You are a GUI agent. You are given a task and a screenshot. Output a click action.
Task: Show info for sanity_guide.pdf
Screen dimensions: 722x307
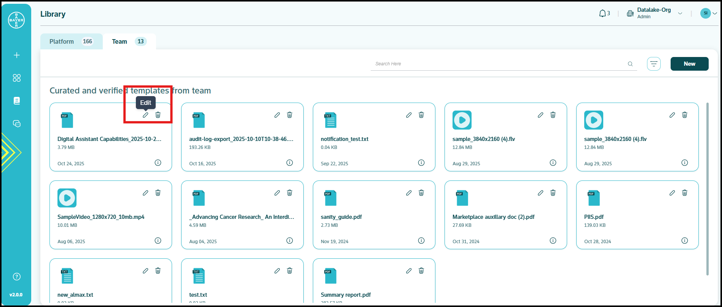click(x=421, y=241)
